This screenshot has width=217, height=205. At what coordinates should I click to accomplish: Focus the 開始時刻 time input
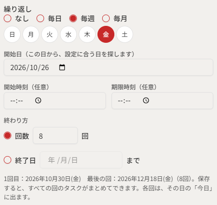[55, 101]
